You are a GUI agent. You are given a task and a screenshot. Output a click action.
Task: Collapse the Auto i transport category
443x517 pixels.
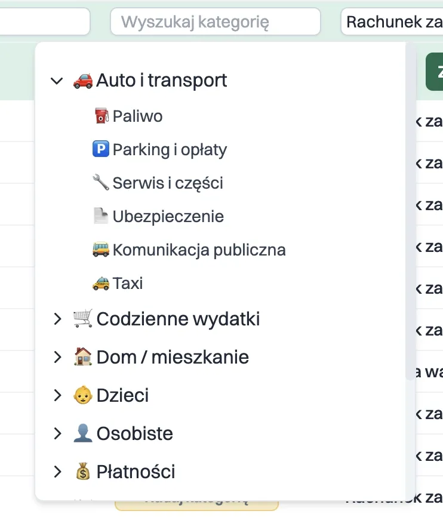pyautogui.click(x=57, y=80)
